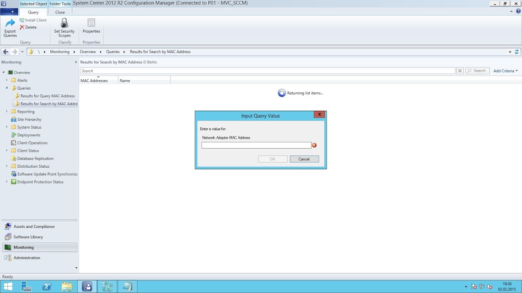The width and height of the screenshot is (522, 293).
Task: Switch to the Close ribbon tab
Action: coord(60,12)
